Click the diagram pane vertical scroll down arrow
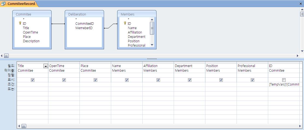Screen dimensions: 304x130 click(x=302, y=51)
